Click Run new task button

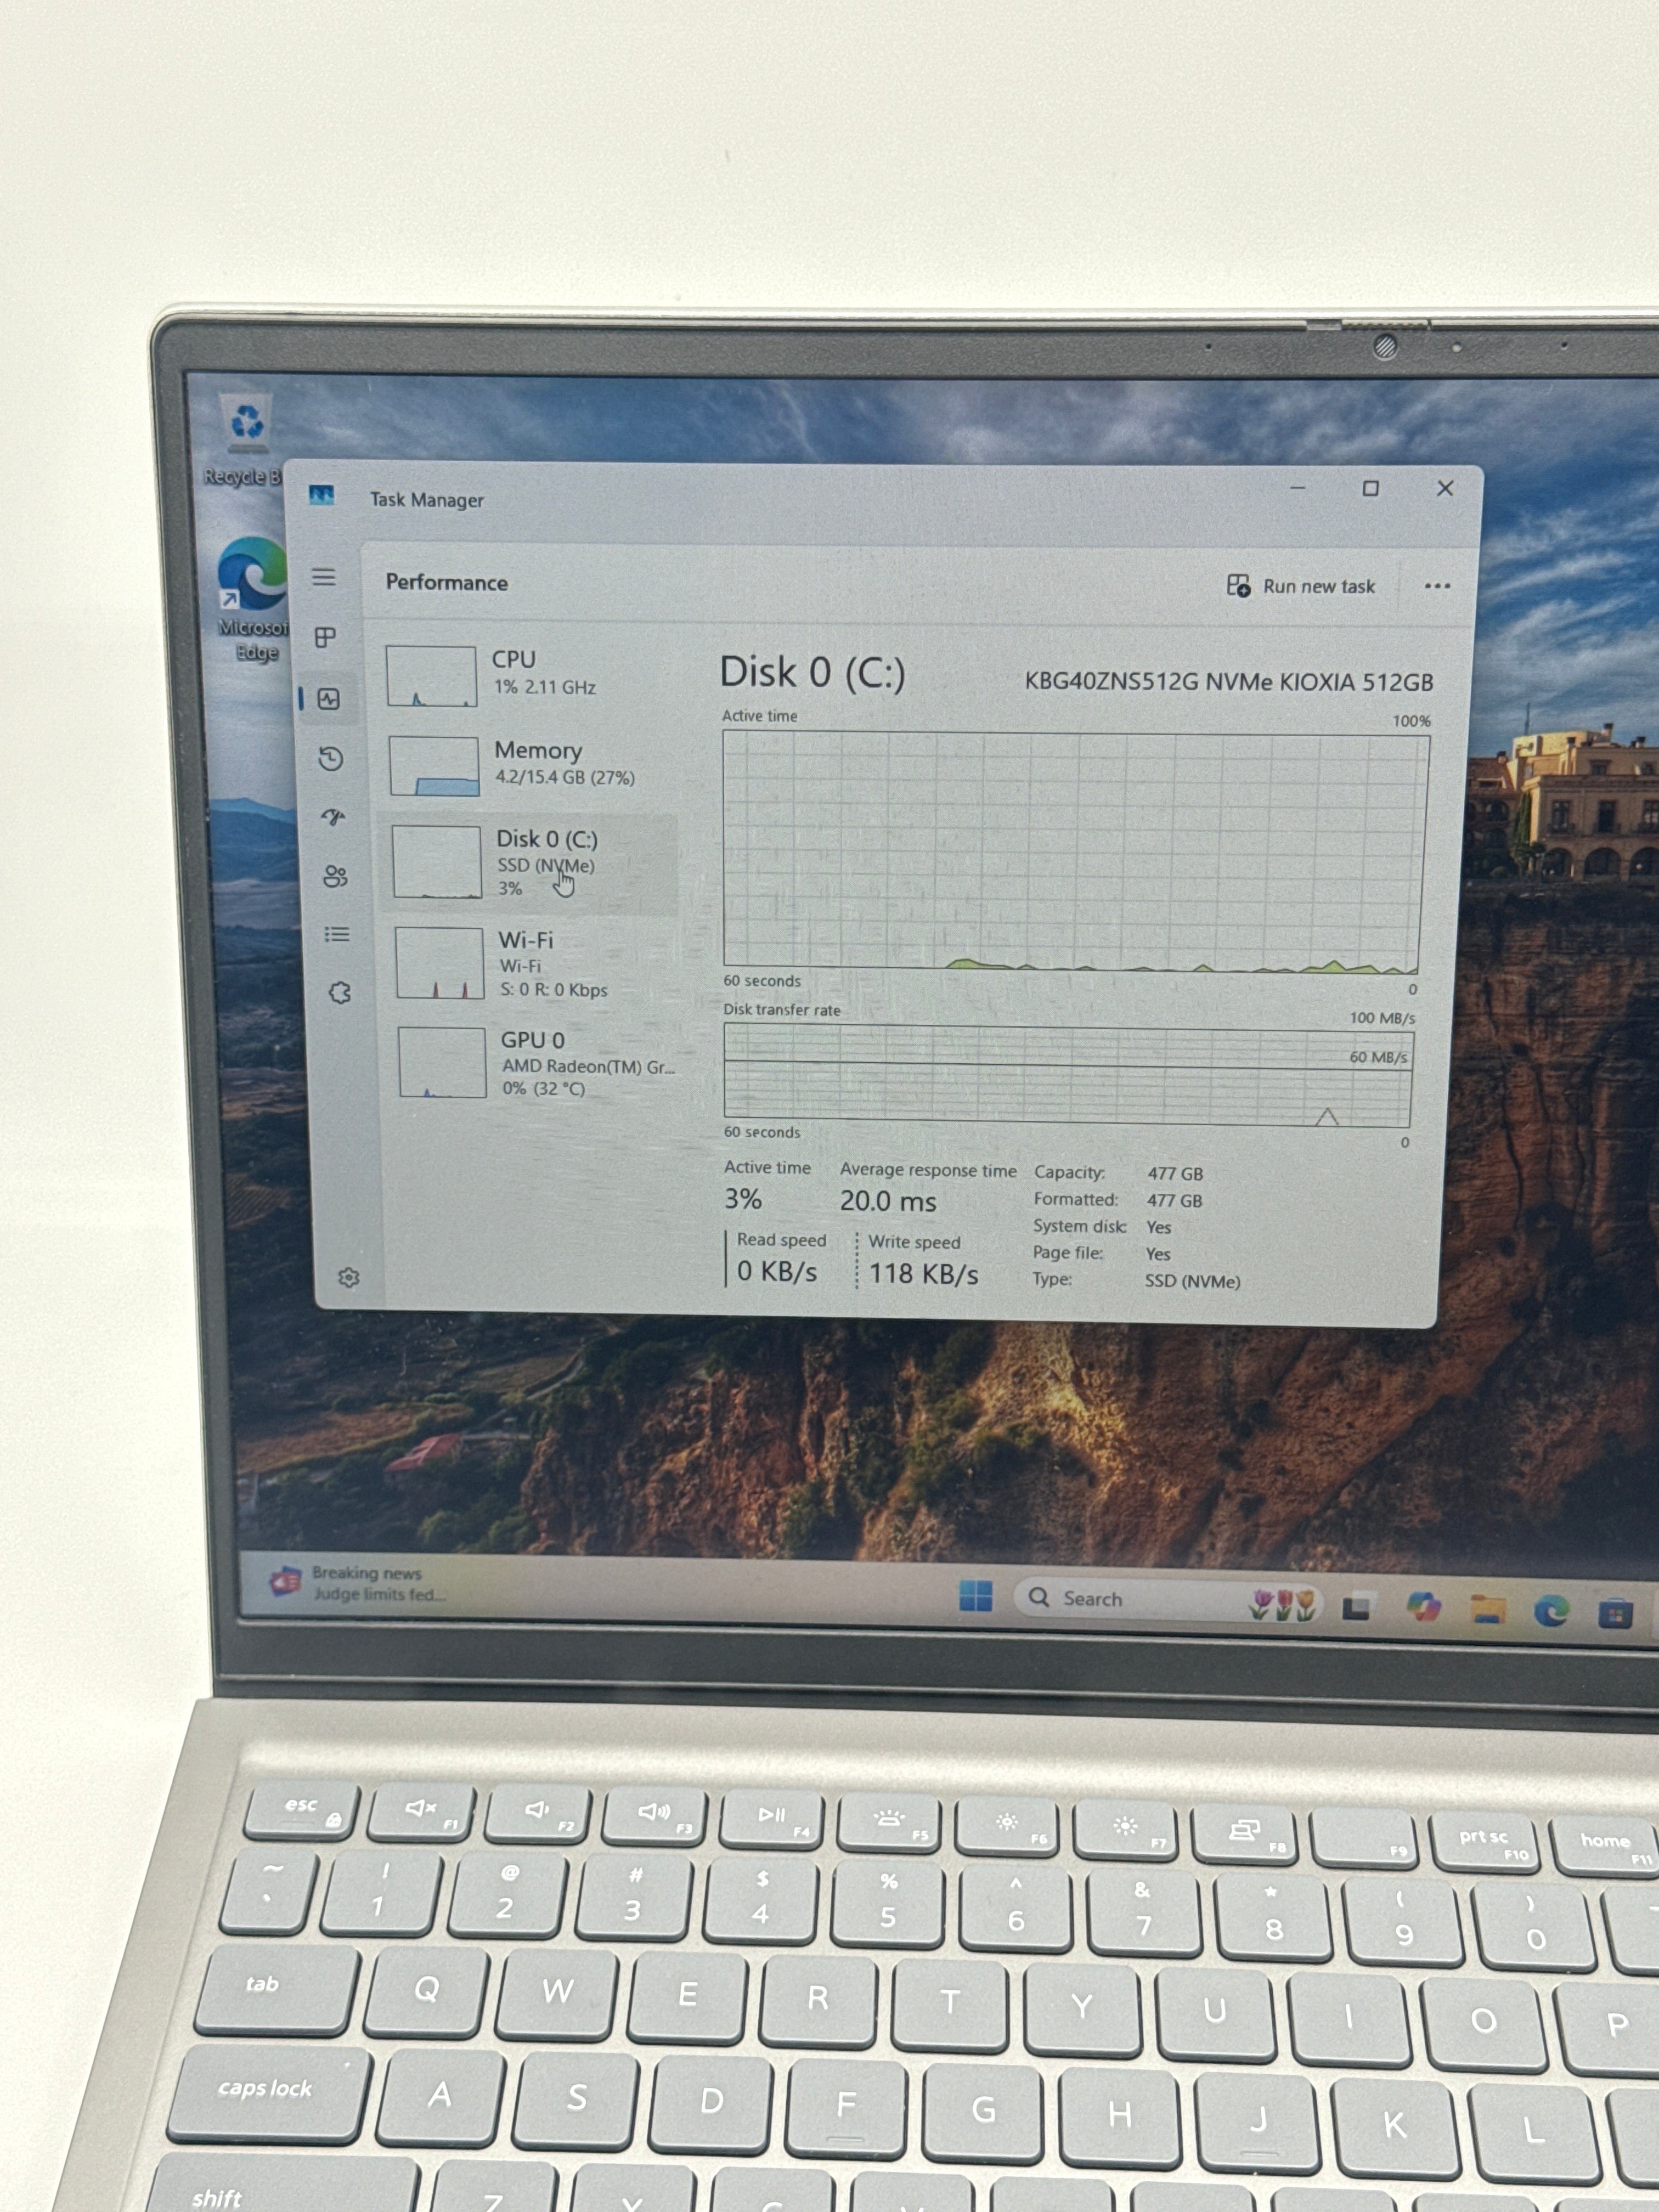click(x=1301, y=586)
